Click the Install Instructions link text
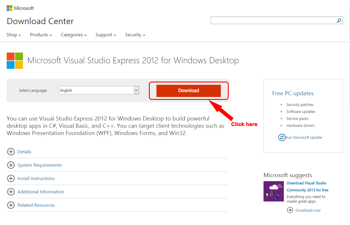Image resolution: width=350 pixels, height=225 pixels. click(36, 179)
